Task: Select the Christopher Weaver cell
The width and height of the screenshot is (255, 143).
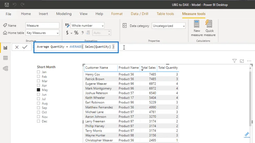Action: point(99,140)
